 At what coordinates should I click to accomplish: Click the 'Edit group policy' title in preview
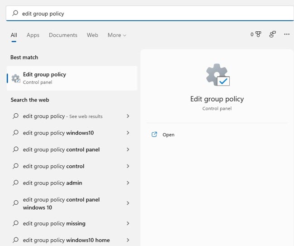(x=217, y=99)
